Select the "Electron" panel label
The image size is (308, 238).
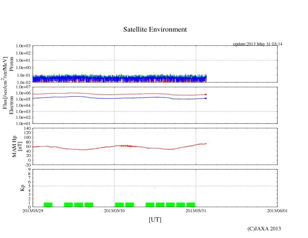11,105
